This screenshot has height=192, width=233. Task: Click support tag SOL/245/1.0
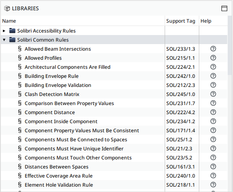coord(181,94)
